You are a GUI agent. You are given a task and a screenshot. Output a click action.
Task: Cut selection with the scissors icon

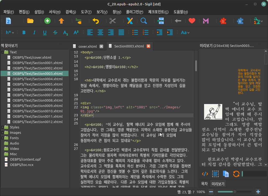[113, 21]
